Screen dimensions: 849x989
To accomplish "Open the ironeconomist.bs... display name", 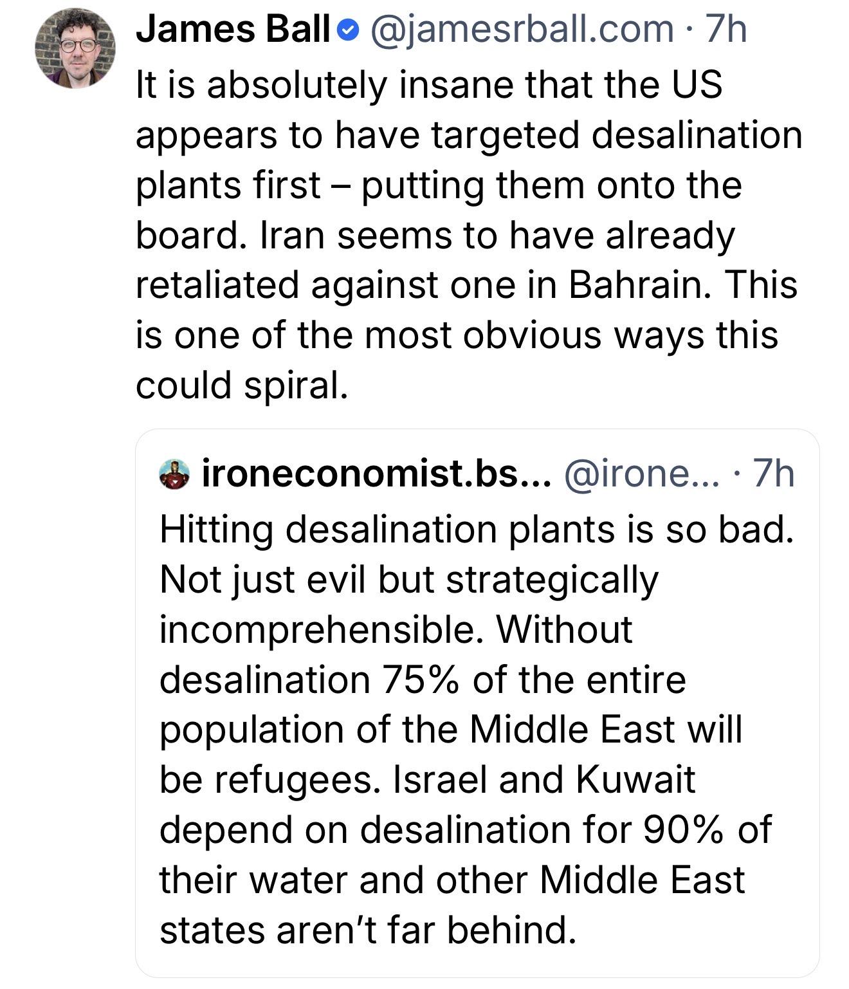I will (376, 474).
